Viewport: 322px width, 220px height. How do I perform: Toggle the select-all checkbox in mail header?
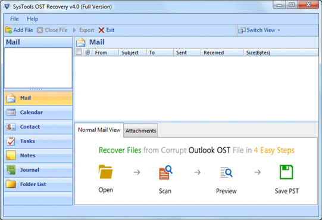pyautogui.click(x=79, y=52)
